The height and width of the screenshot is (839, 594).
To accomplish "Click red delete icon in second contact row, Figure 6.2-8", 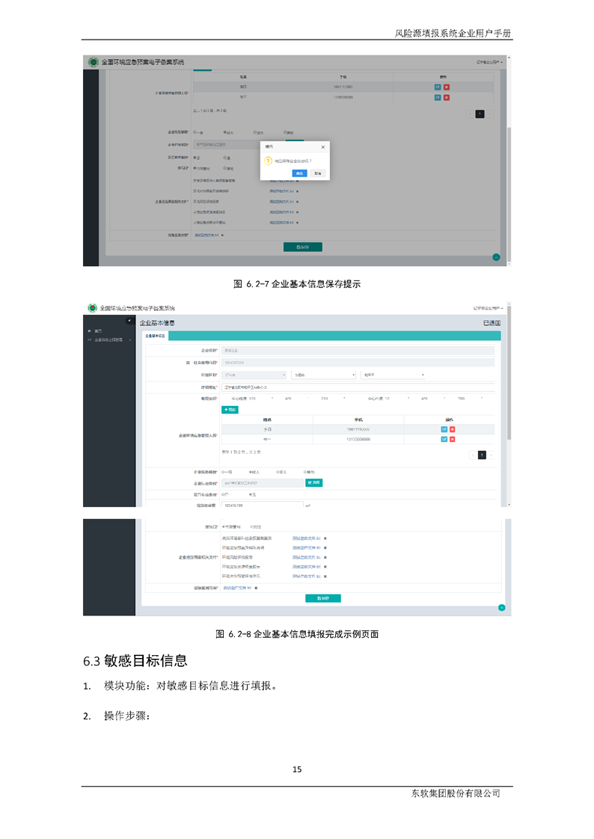I will click(x=452, y=439).
